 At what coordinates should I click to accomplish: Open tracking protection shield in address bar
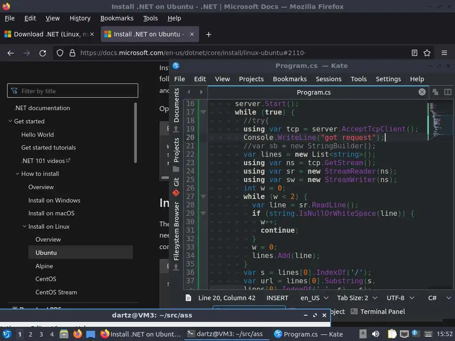click(60, 53)
